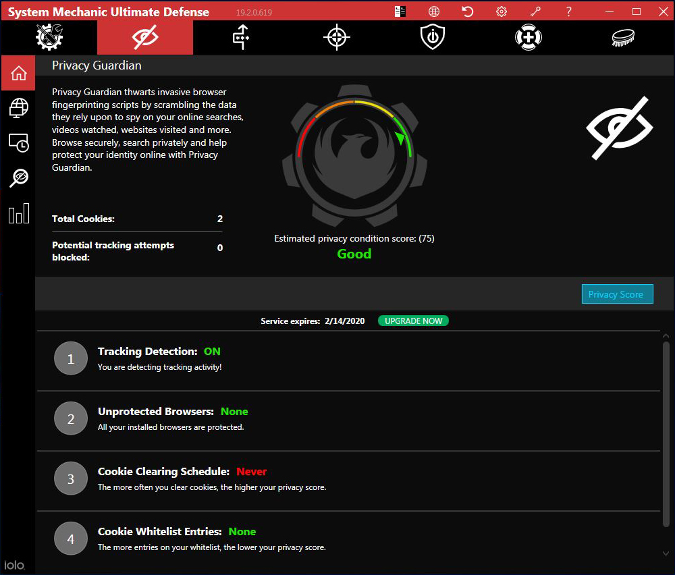Close the System Mechanic window

click(664, 11)
